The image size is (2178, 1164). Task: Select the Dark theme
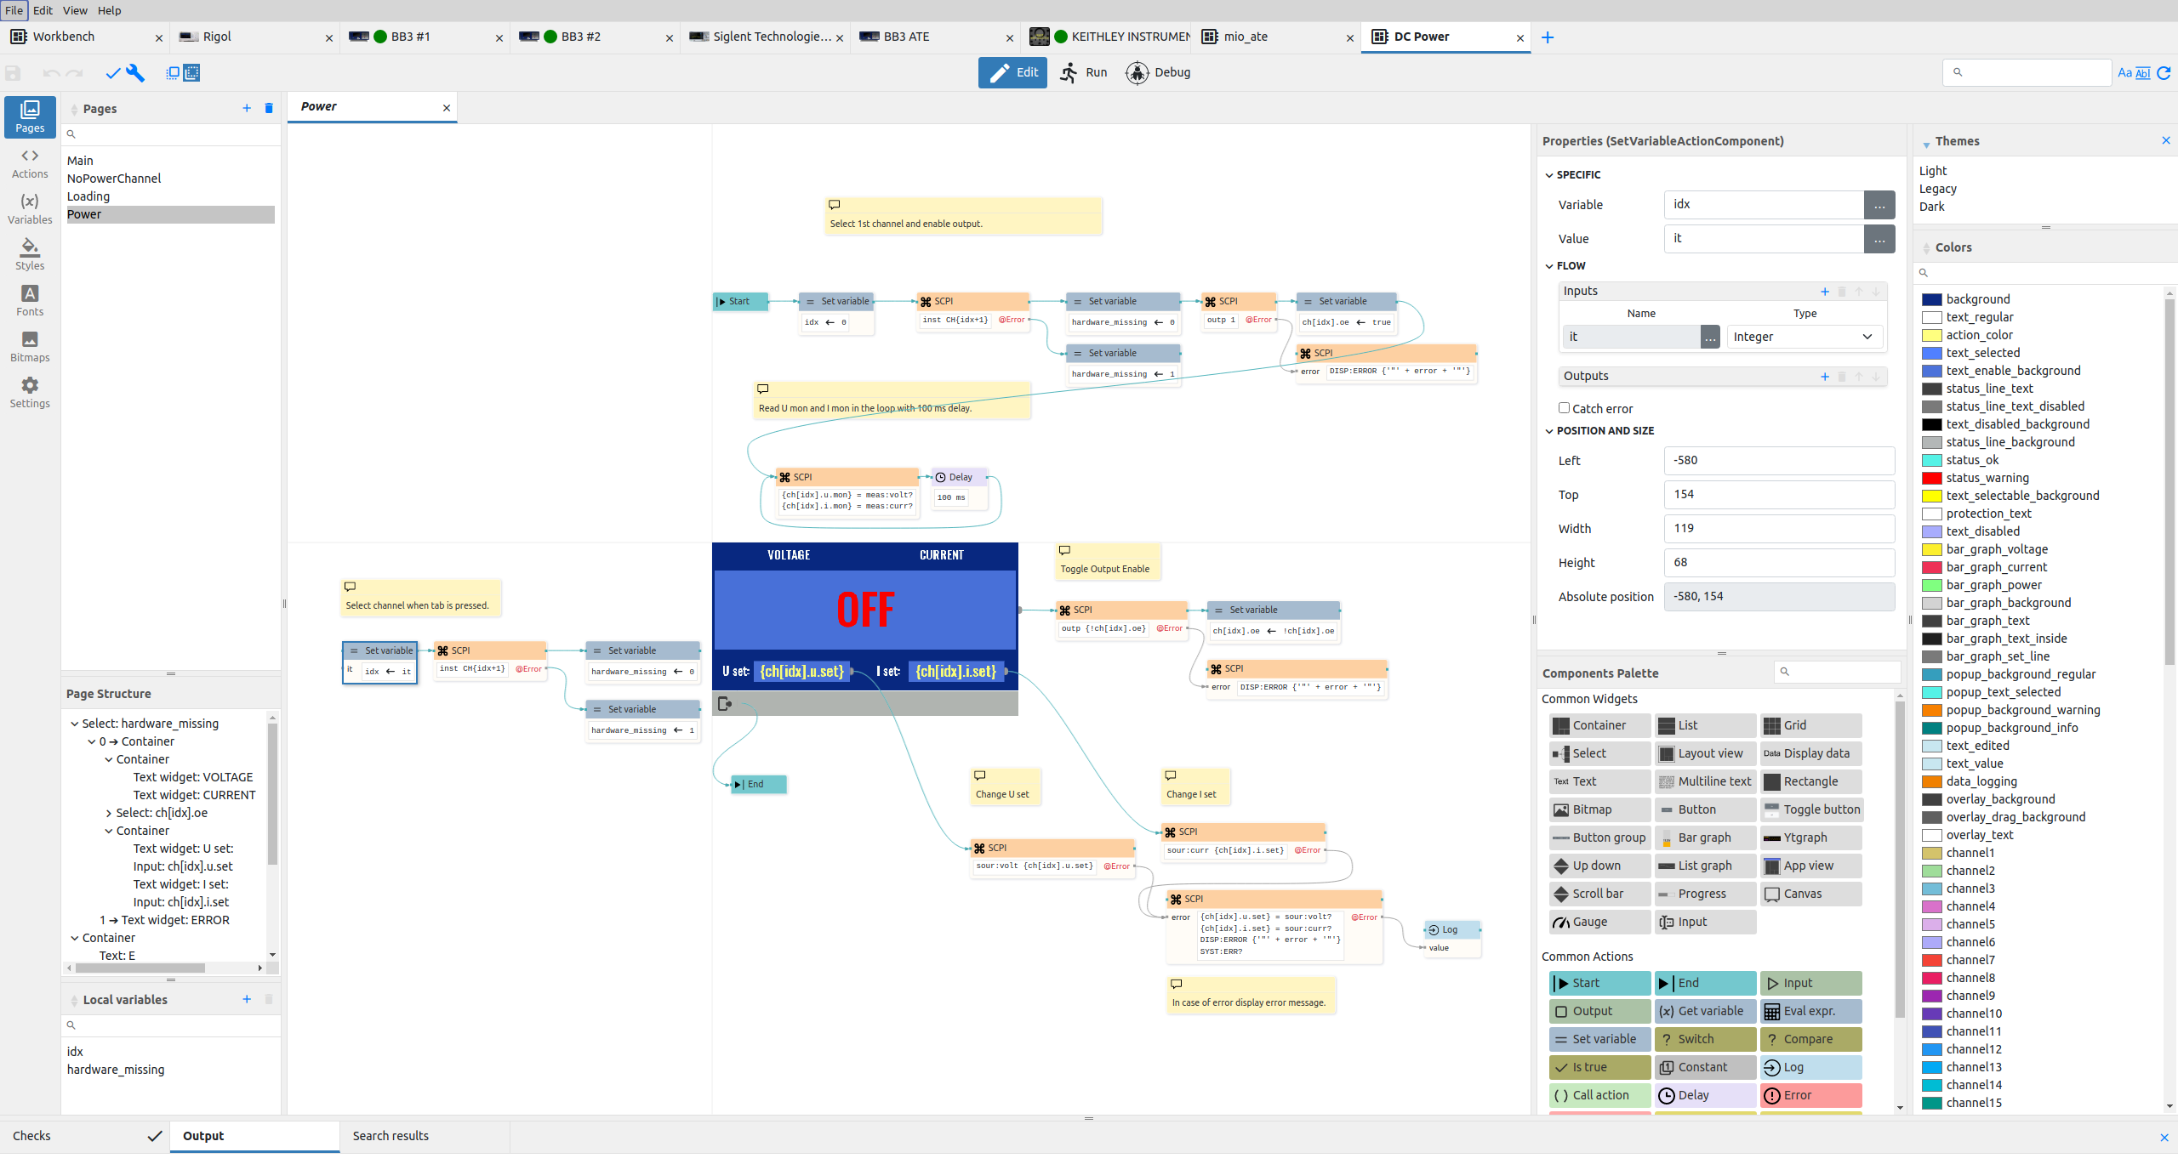tap(1931, 207)
